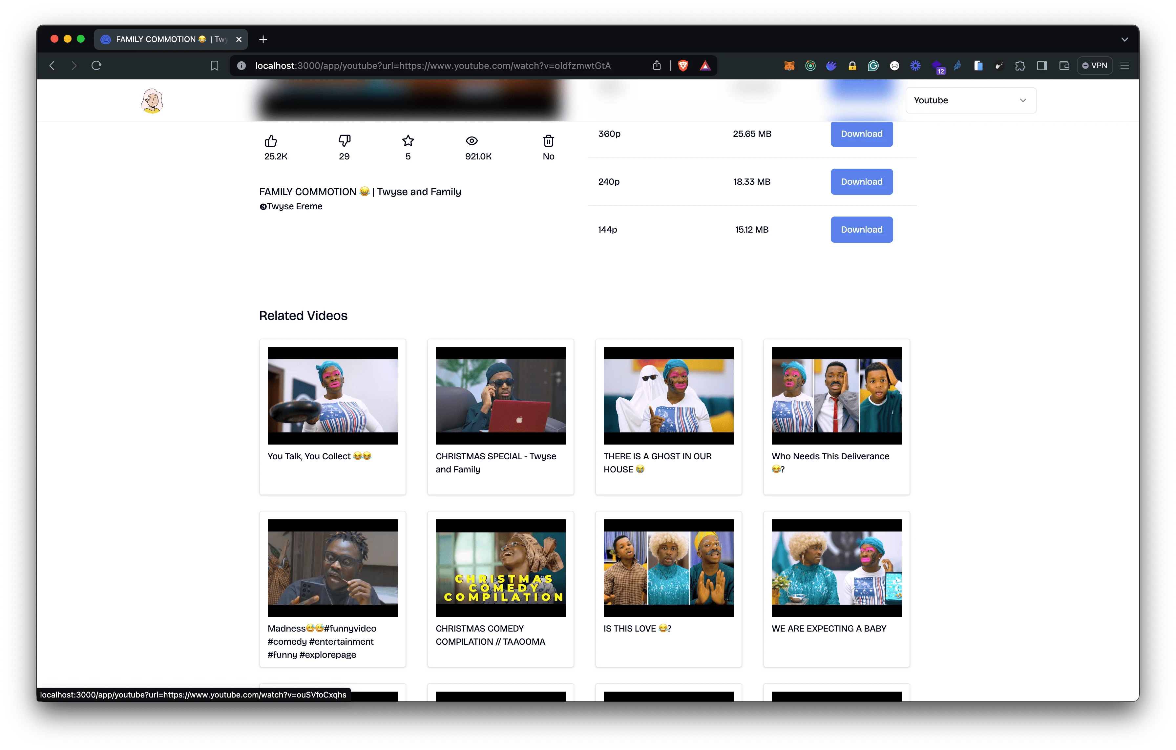Open WE ARE EXPECTING A BABY thumbnail
This screenshot has height=750, width=1176.
[x=836, y=568]
